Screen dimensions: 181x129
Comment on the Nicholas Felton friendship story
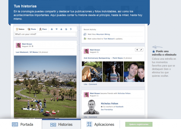tap(93, 117)
